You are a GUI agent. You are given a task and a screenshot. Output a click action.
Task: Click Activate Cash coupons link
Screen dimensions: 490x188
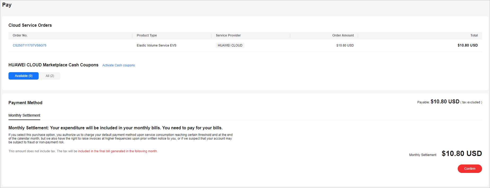coord(119,65)
